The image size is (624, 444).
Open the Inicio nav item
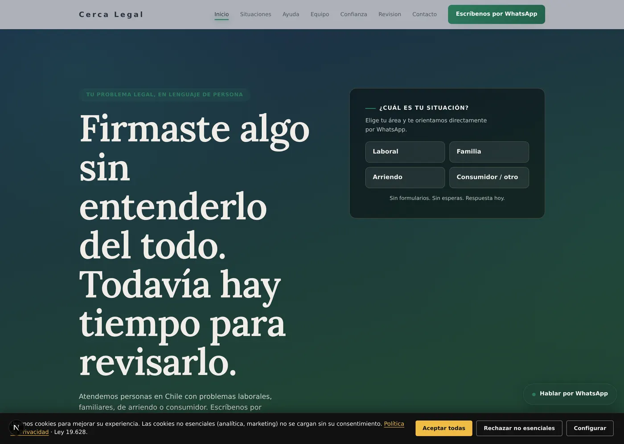click(222, 14)
